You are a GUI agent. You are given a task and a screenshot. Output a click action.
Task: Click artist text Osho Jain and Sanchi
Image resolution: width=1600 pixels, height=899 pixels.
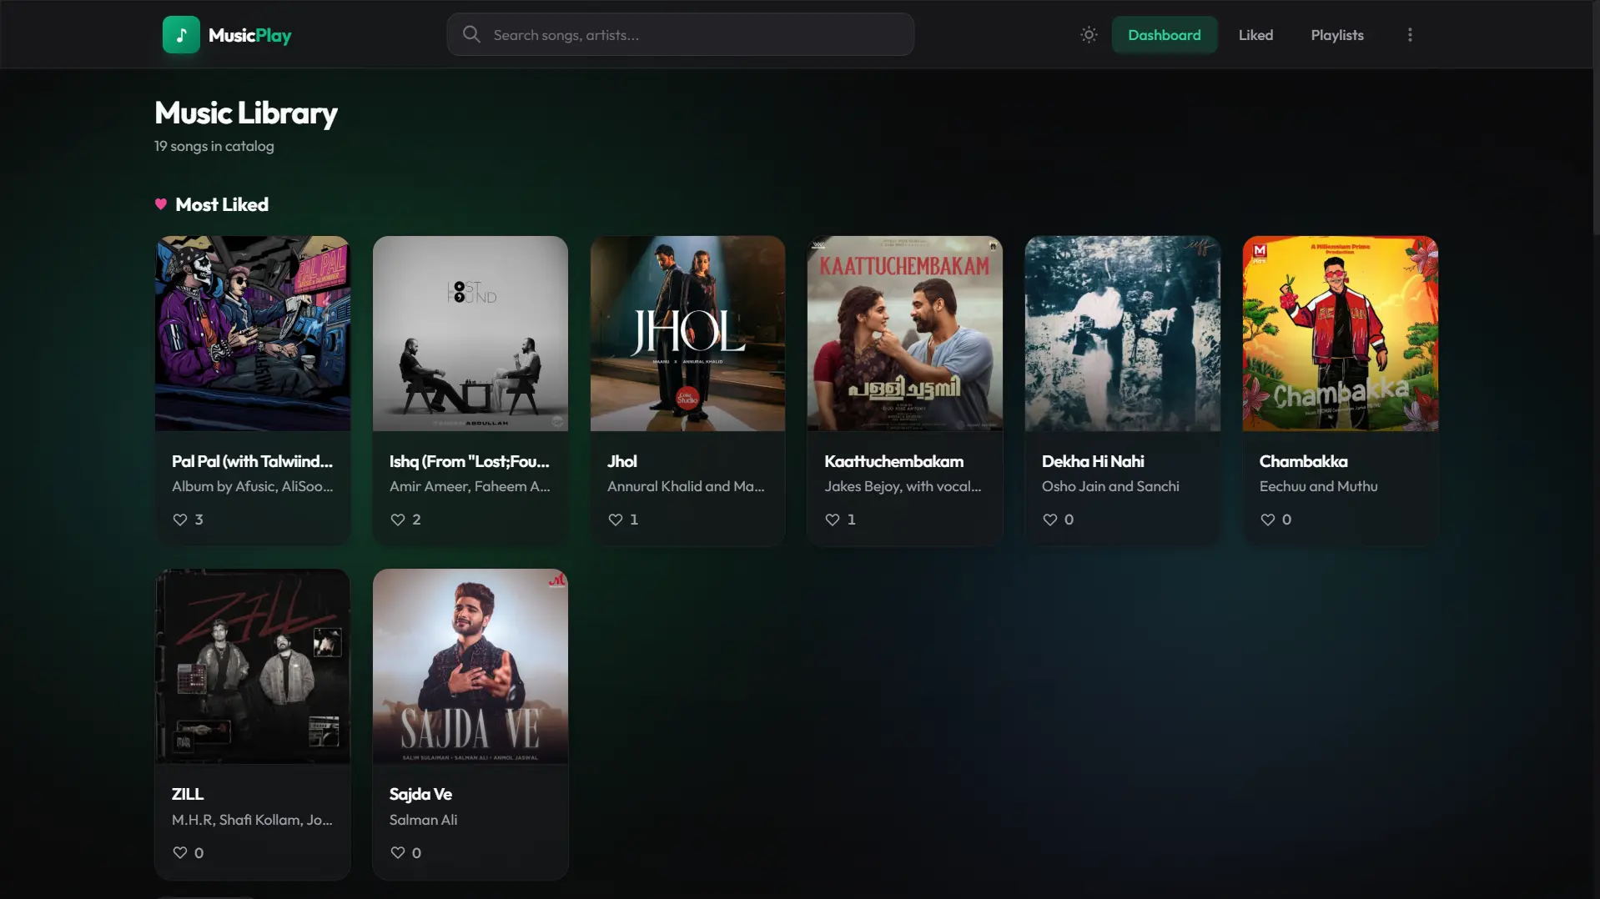pyautogui.click(x=1110, y=486)
